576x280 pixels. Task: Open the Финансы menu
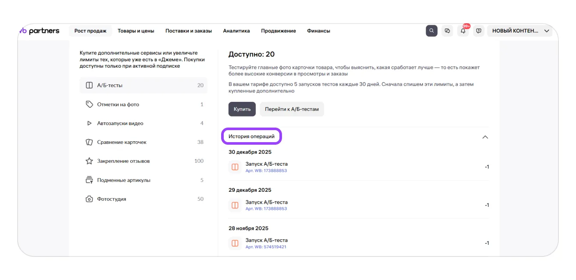[x=318, y=31]
